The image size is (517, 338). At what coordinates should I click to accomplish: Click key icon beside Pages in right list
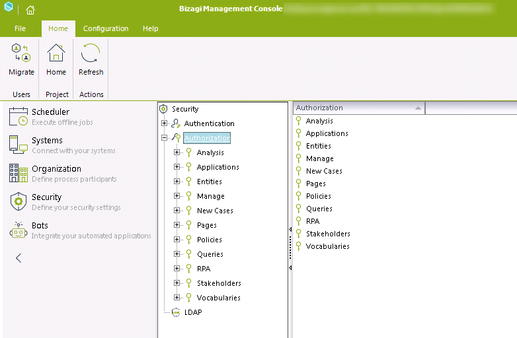(298, 184)
